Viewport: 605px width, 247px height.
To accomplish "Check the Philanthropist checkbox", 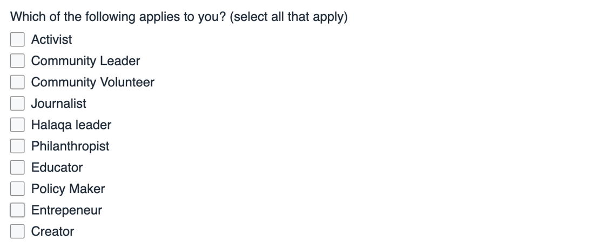I will [18, 146].
